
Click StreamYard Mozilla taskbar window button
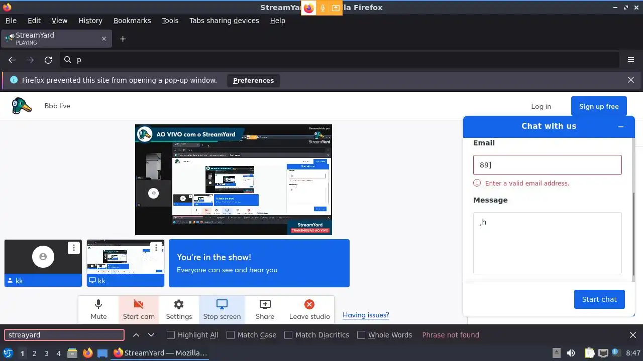coord(161,353)
